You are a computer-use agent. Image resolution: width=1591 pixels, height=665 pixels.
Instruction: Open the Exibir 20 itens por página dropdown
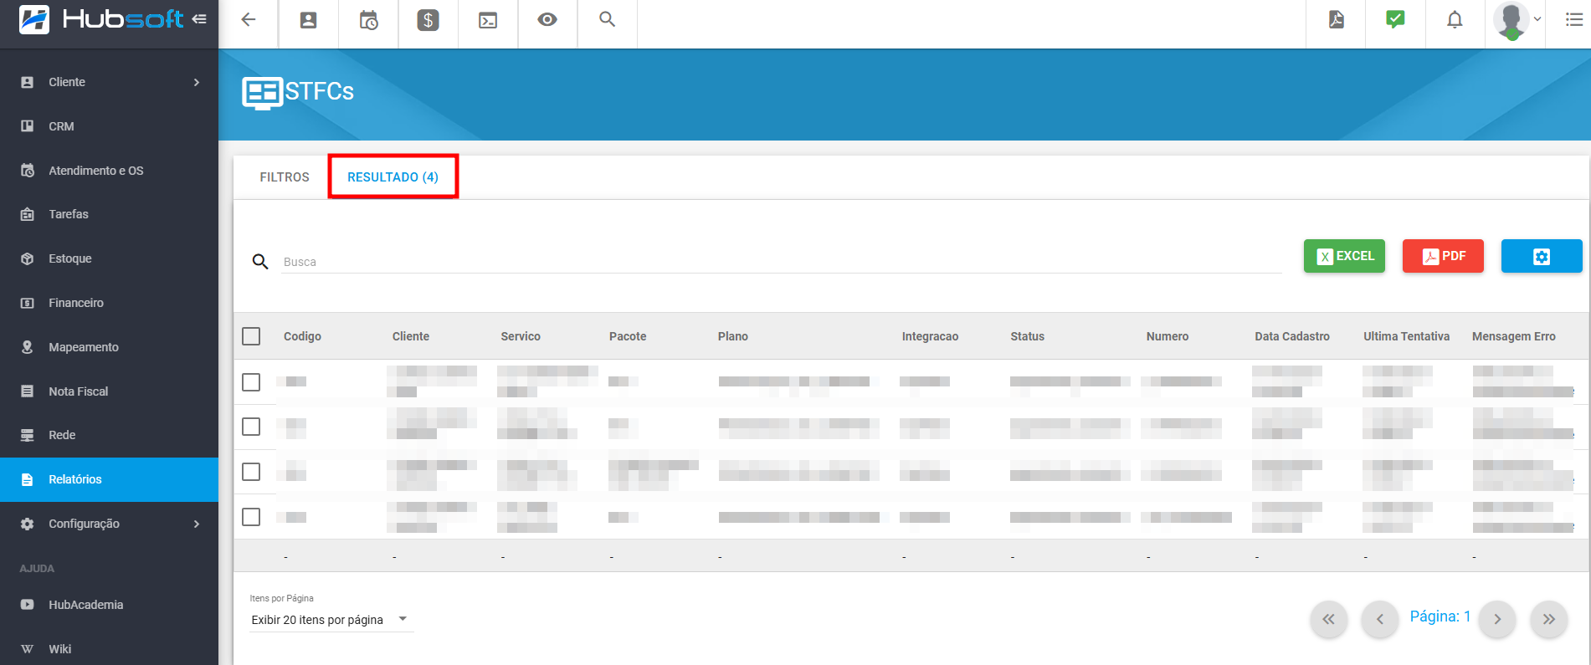(331, 620)
